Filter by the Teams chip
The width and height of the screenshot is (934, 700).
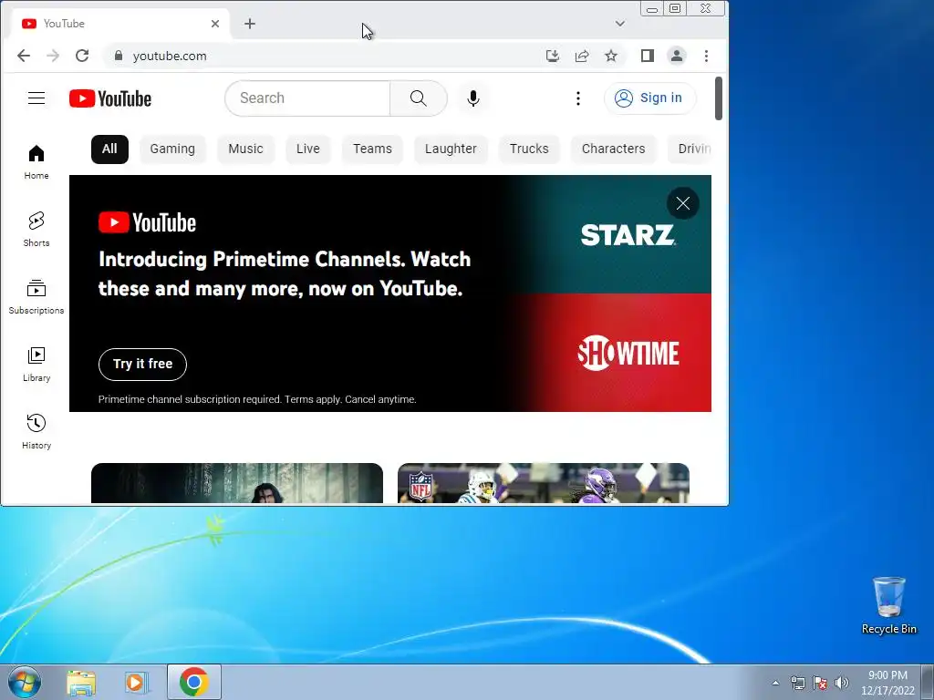click(372, 149)
